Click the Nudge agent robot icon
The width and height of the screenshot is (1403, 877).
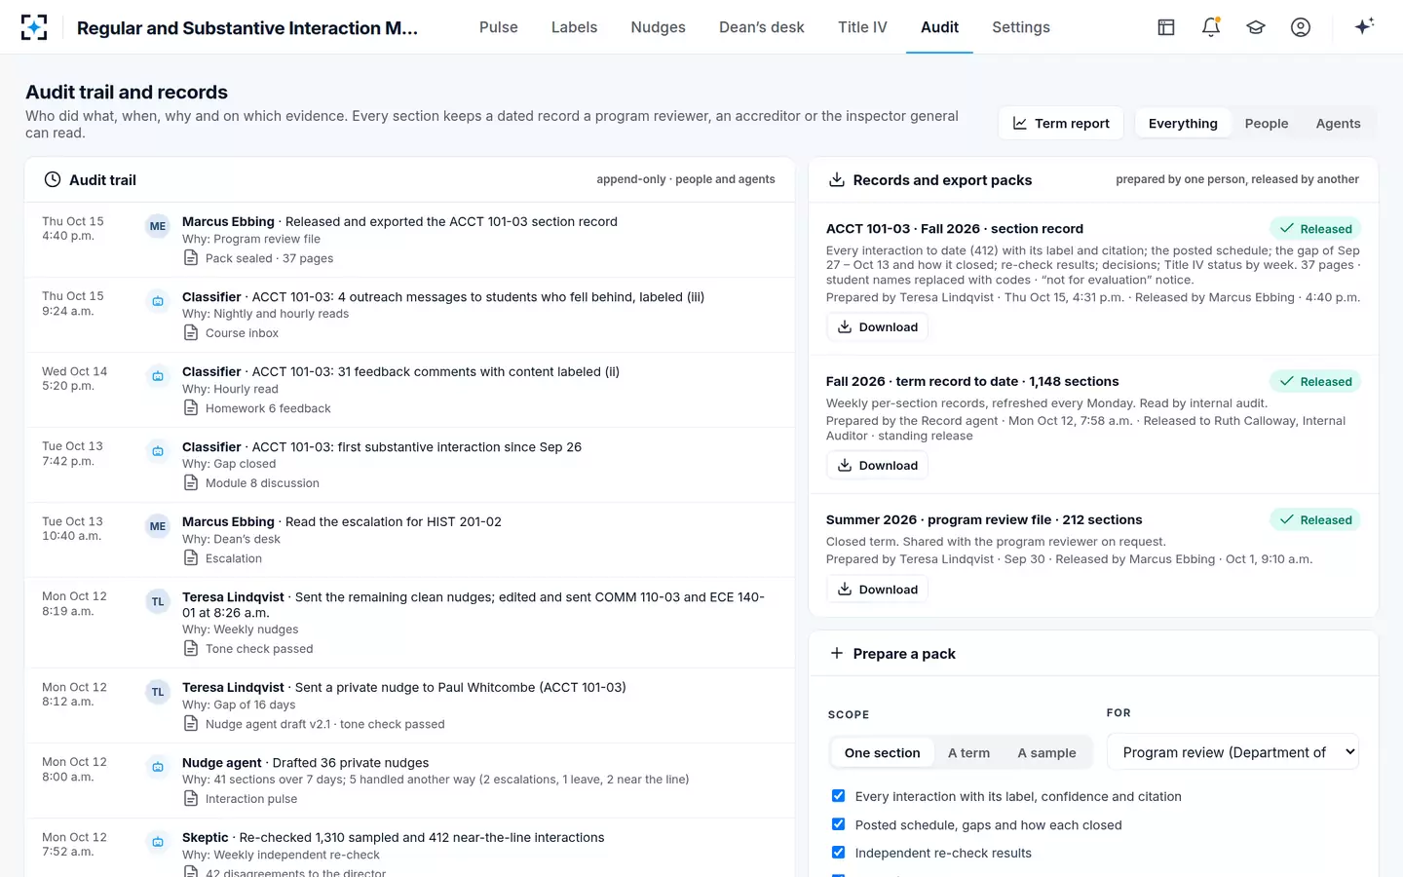click(x=158, y=767)
